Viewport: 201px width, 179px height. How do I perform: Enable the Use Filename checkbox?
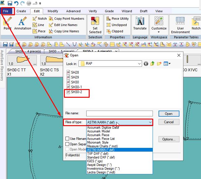[x=67, y=139]
